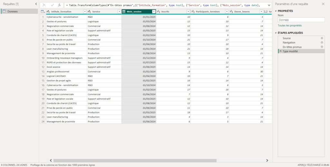Viewport: 330px width, 167px height.
Task: Open settings gear for Navigation step
Action: (x=322, y=43)
